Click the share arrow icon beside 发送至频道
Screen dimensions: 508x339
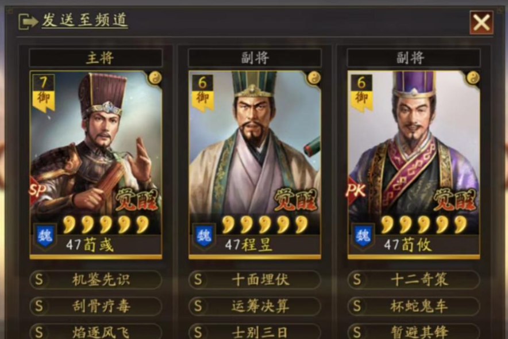click(x=28, y=22)
